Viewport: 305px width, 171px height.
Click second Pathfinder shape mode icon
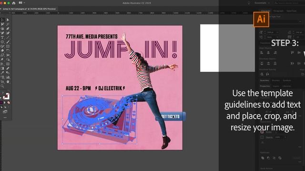(x=268, y=158)
